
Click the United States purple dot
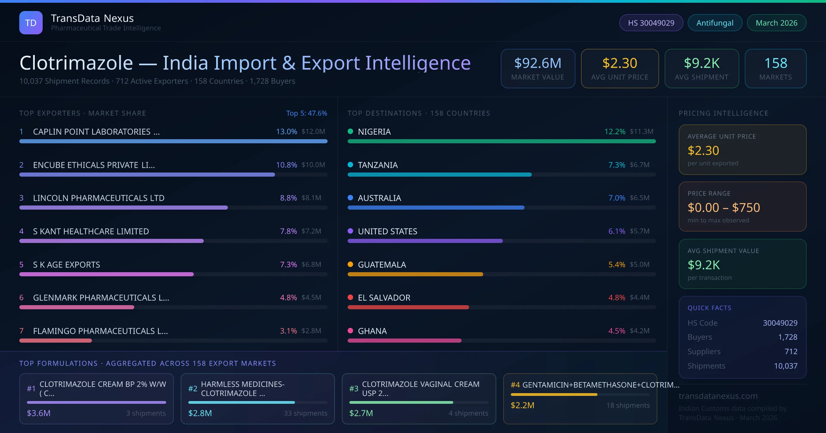pos(350,231)
